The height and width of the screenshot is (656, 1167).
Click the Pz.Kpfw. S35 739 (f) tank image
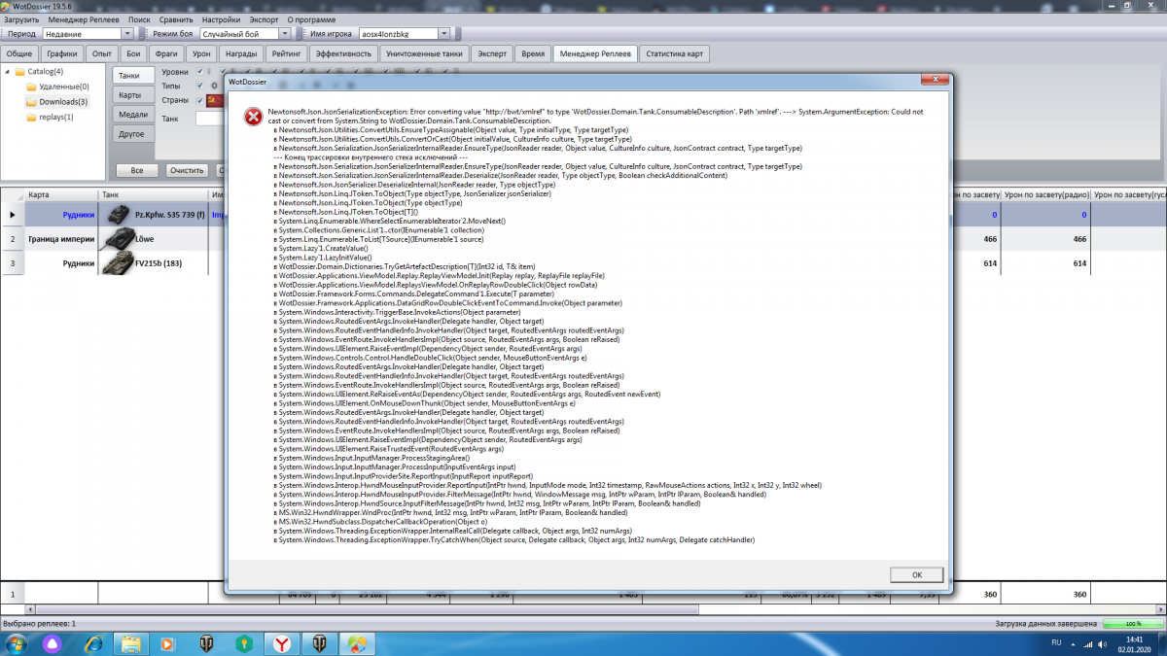tap(118, 214)
